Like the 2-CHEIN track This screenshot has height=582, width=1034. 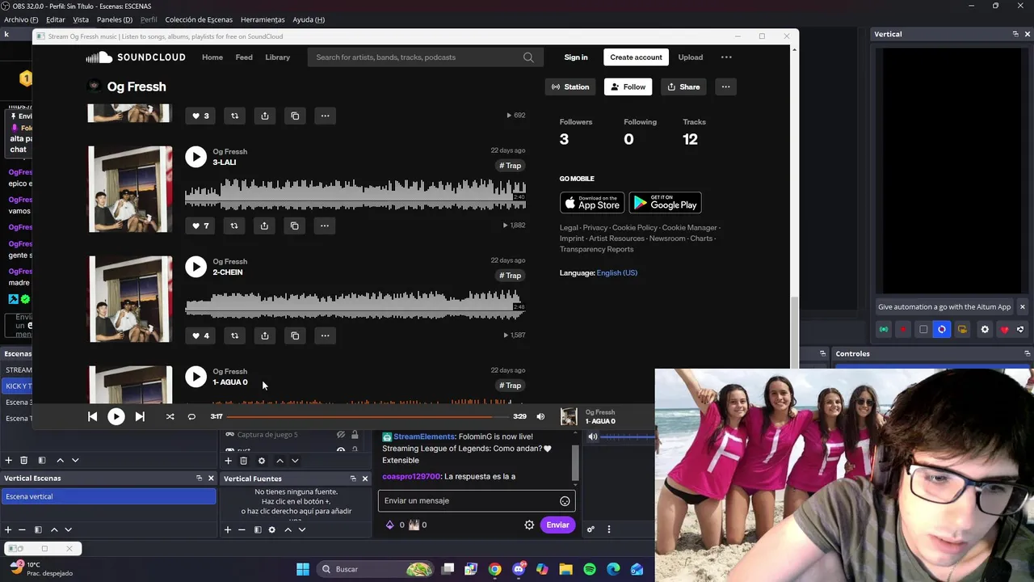pos(200,335)
